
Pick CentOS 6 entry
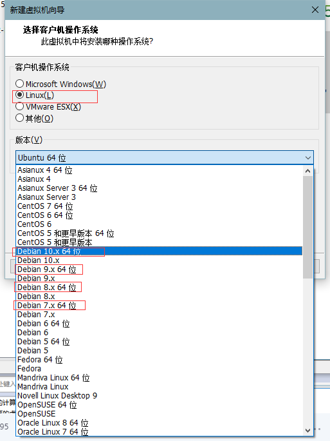(x=160, y=224)
